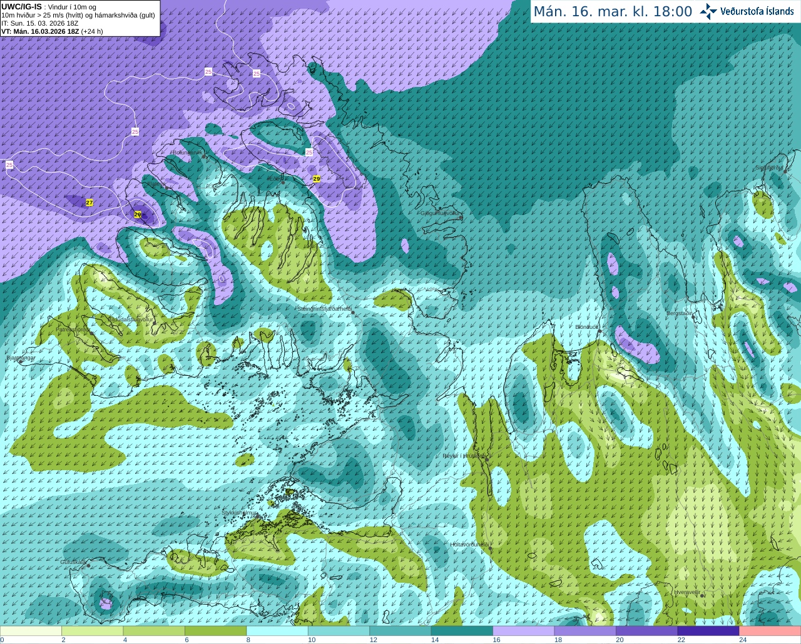
Task: Click the Gjögurflugvöllur station label
Action: [x=441, y=213]
